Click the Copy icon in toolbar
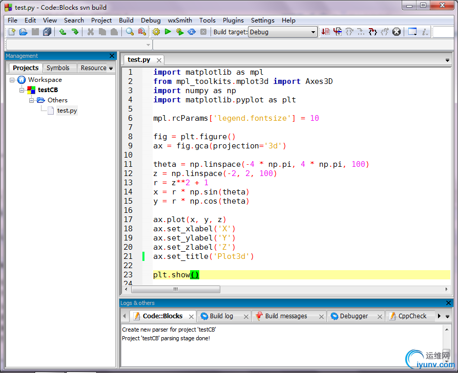The image size is (458, 373). coord(102,32)
